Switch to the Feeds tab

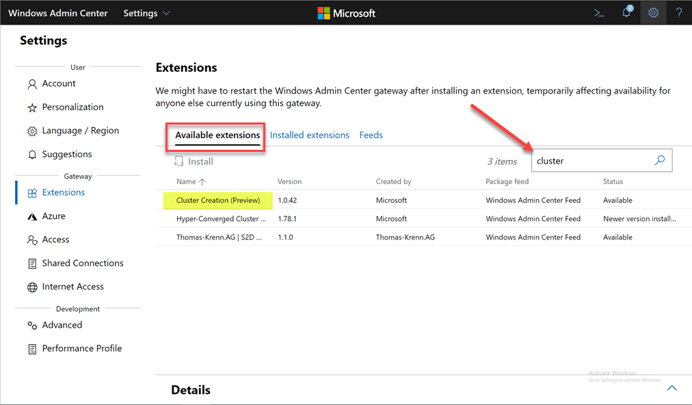pos(371,135)
